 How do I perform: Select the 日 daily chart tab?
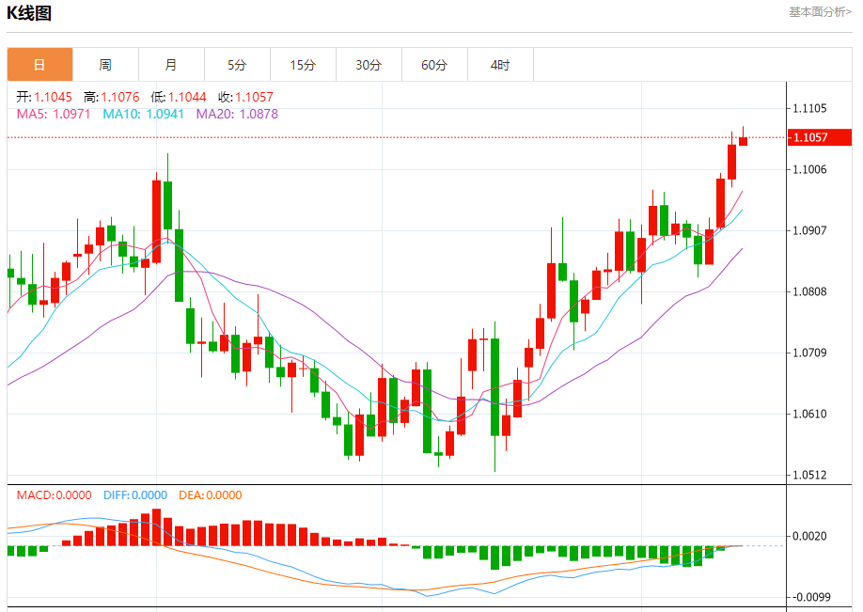(x=39, y=65)
